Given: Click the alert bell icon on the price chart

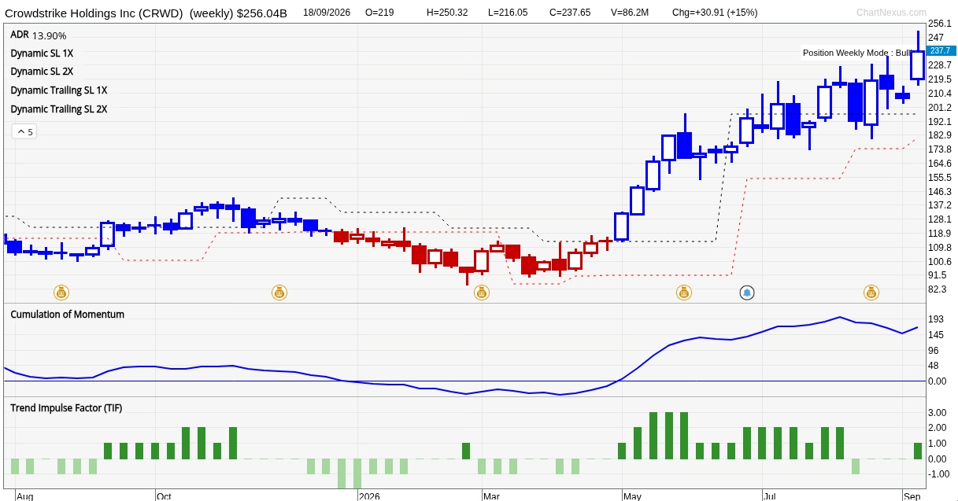Looking at the screenshot, I should 747,293.
